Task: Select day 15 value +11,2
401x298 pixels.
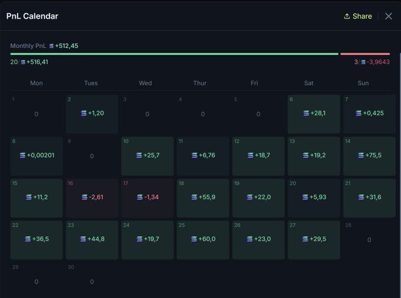Action: pos(41,197)
